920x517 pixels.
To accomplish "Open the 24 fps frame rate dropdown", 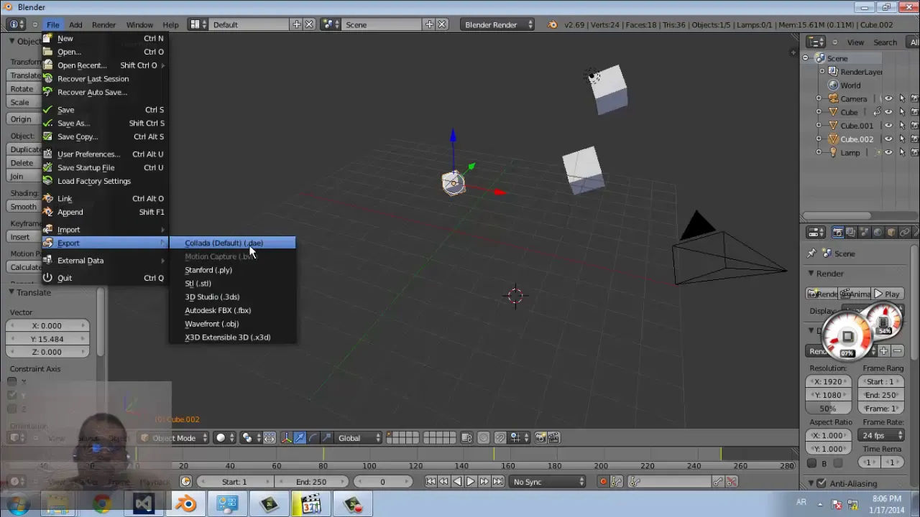I will point(880,436).
